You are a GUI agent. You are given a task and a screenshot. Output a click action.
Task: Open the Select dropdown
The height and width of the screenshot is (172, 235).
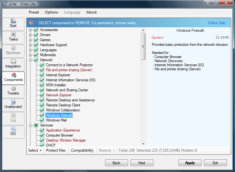coord(35,150)
